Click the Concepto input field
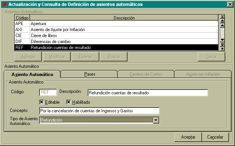The width and height of the screenshot is (235, 146). pyautogui.click(x=99, y=111)
